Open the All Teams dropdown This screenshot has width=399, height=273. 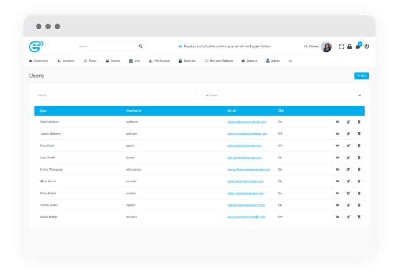(x=283, y=95)
